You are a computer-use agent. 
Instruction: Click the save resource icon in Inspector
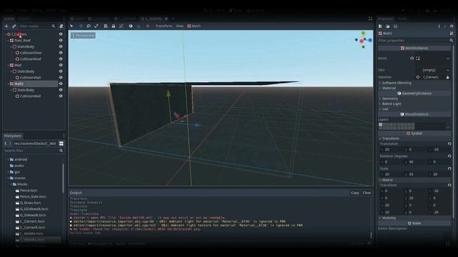tap(395, 26)
